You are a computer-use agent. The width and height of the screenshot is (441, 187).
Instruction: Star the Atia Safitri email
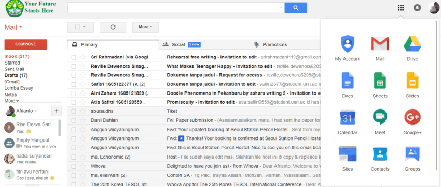coord(82,102)
